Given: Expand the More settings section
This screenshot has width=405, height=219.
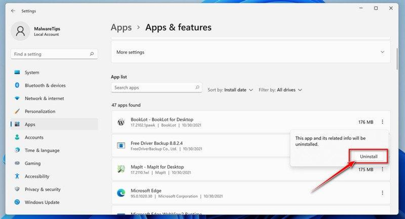Looking at the screenshot, I should [x=250, y=52].
